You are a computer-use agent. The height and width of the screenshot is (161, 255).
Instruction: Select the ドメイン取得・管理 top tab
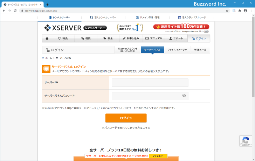pos(147,17)
